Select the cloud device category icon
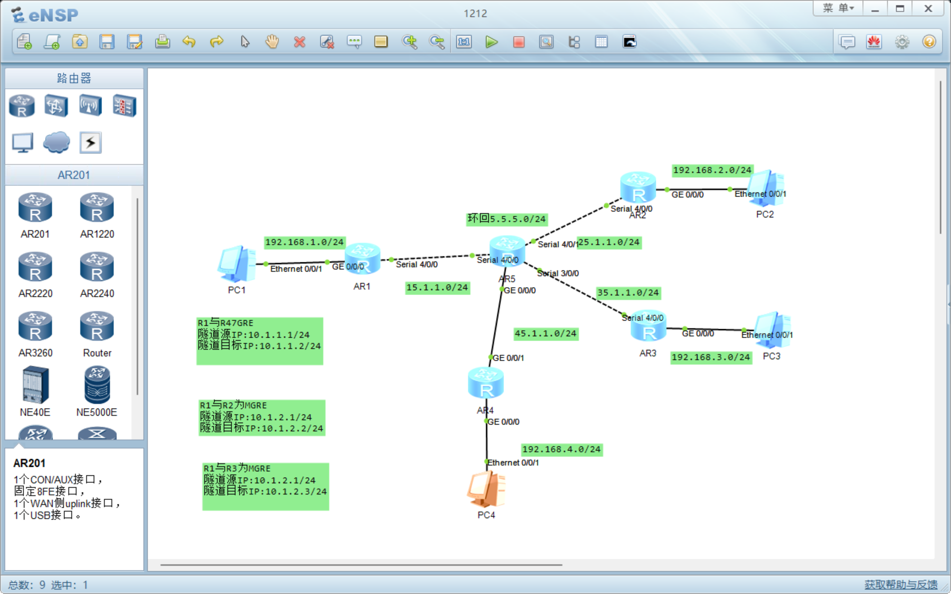The image size is (951, 594). pos(56,143)
